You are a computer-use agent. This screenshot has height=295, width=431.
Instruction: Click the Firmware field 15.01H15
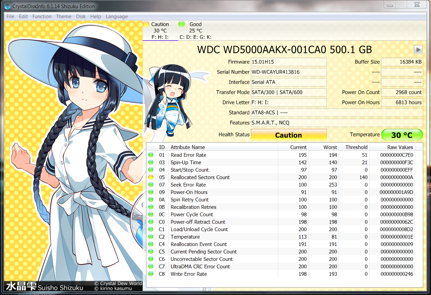[289, 62]
